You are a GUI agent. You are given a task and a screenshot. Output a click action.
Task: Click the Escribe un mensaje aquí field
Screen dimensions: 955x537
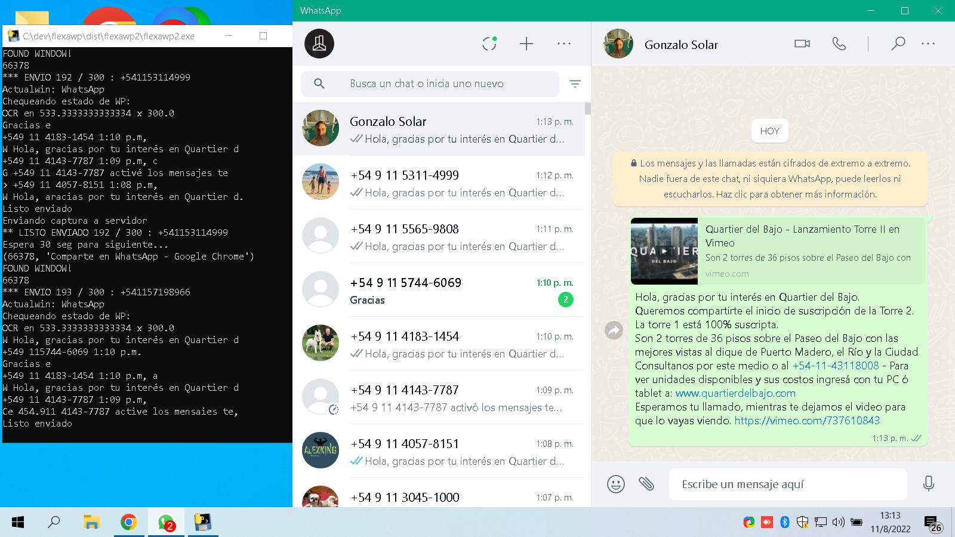788,484
